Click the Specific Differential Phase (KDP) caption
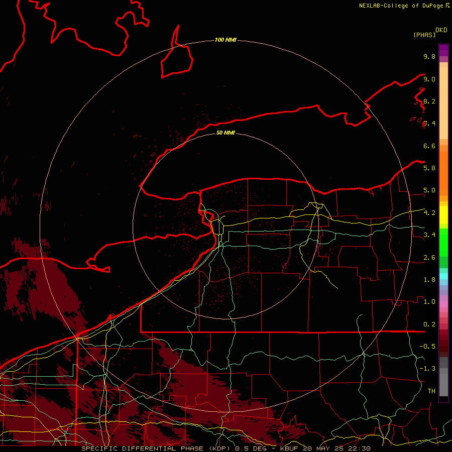452x452 pixels. coord(157,448)
